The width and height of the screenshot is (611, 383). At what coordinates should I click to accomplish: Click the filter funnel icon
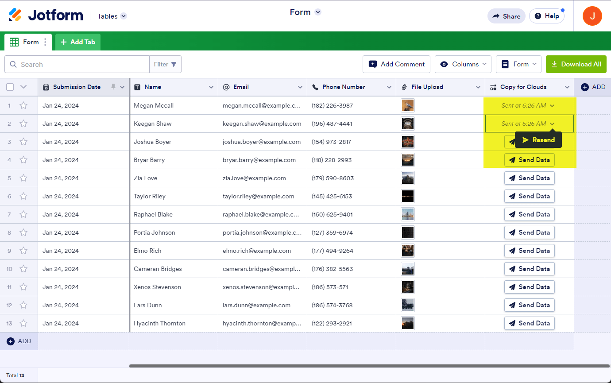[174, 64]
